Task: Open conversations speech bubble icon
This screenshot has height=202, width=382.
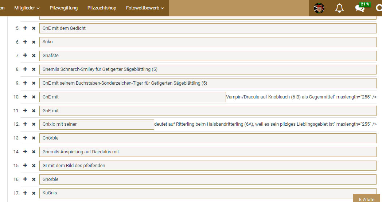Action: tap(360, 8)
